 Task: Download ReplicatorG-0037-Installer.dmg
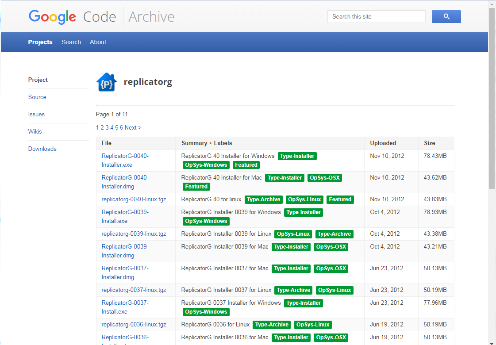[125, 272]
